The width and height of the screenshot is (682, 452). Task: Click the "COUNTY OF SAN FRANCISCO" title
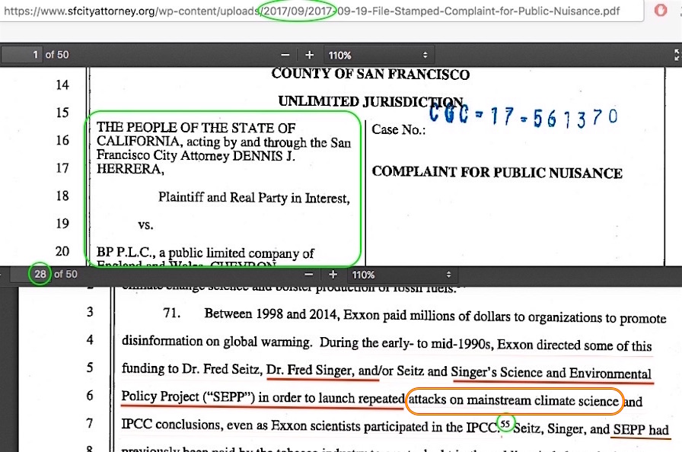[370, 75]
